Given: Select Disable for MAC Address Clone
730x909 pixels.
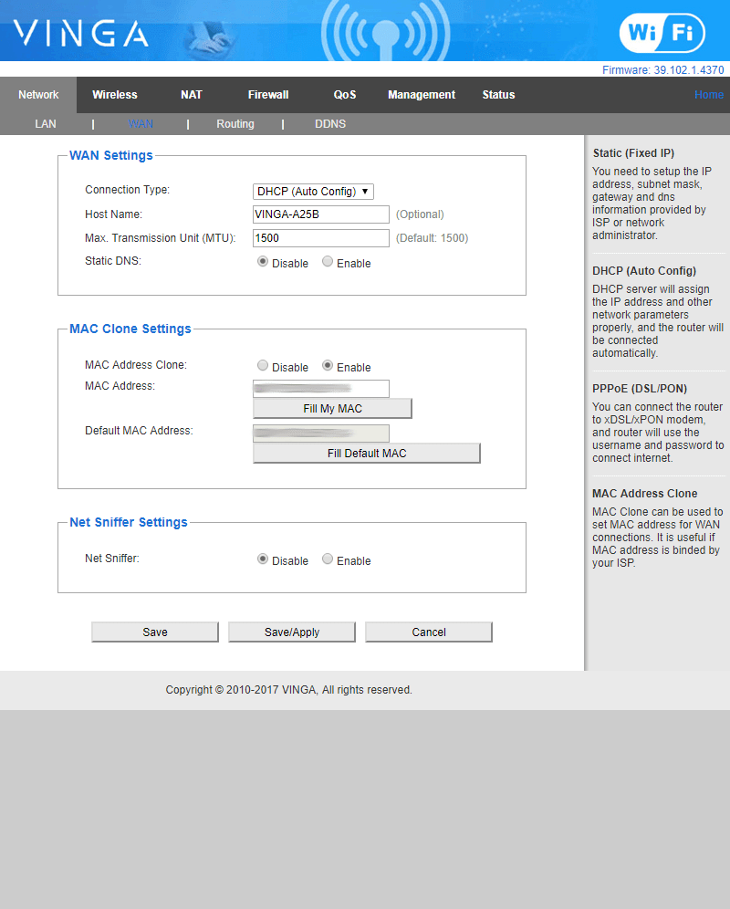Looking at the screenshot, I should coord(263,366).
